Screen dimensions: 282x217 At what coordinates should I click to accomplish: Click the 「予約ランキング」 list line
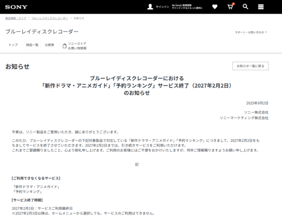pyautogui.click(x=27, y=192)
